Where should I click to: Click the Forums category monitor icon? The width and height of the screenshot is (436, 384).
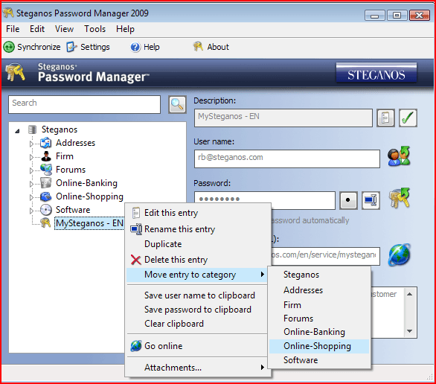(x=46, y=170)
